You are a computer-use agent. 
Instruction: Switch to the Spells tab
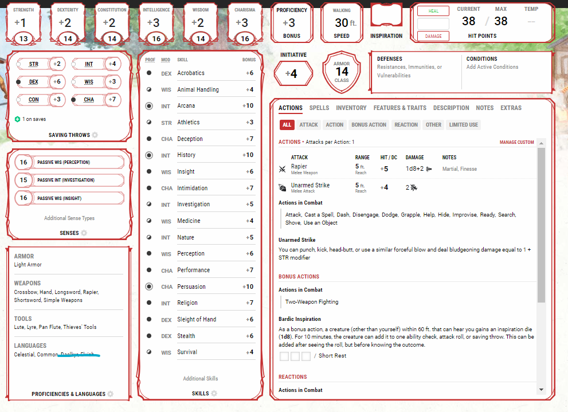[319, 108]
